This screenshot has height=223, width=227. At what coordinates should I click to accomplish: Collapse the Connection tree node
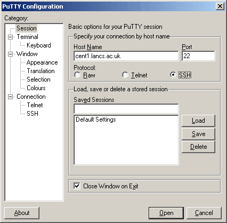pyautogui.click(x=11, y=97)
